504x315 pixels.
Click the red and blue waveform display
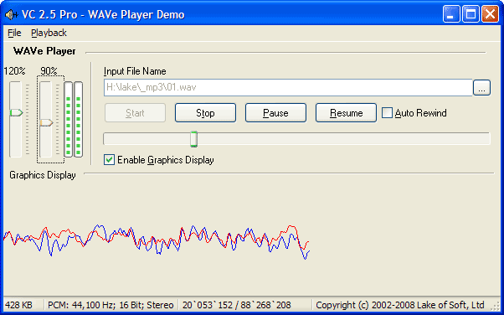click(157, 242)
